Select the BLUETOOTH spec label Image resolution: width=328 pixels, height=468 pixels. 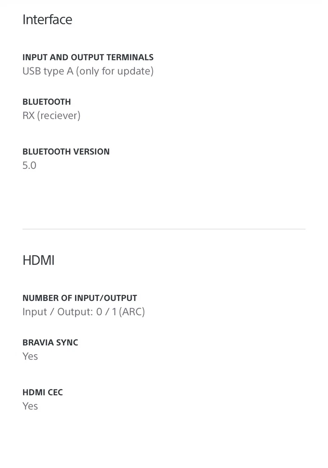[46, 102]
